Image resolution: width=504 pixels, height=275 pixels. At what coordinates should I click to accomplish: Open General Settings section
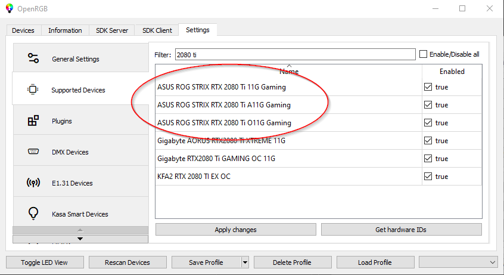pyautogui.click(x=80, y=58)
